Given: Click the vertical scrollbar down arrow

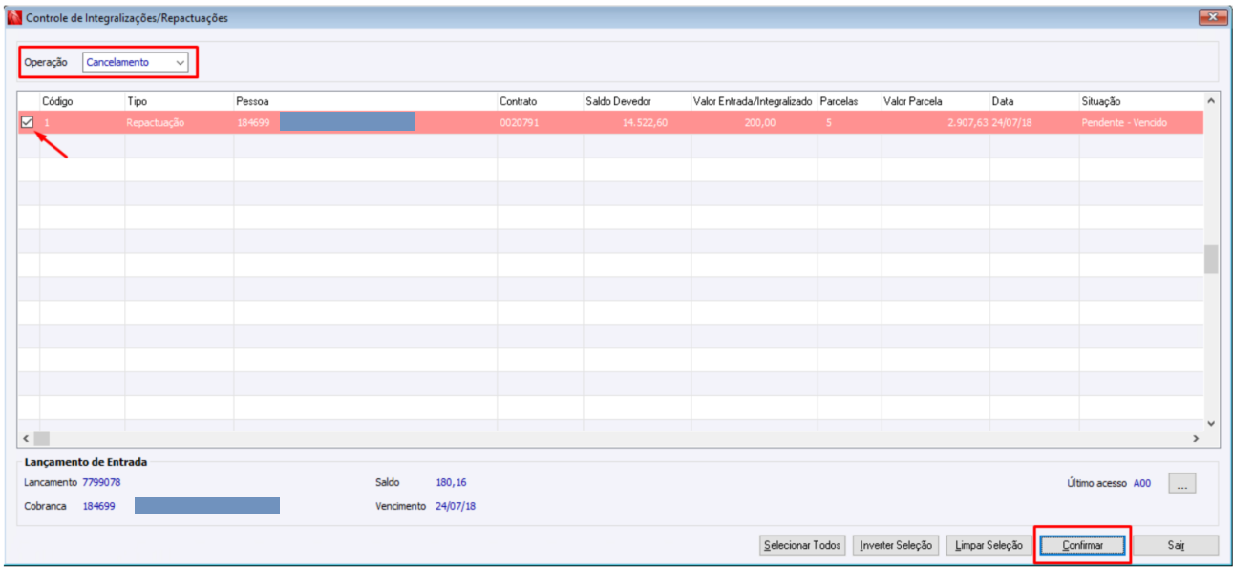Looking at the screenshot, I should tap(1211, 423).
